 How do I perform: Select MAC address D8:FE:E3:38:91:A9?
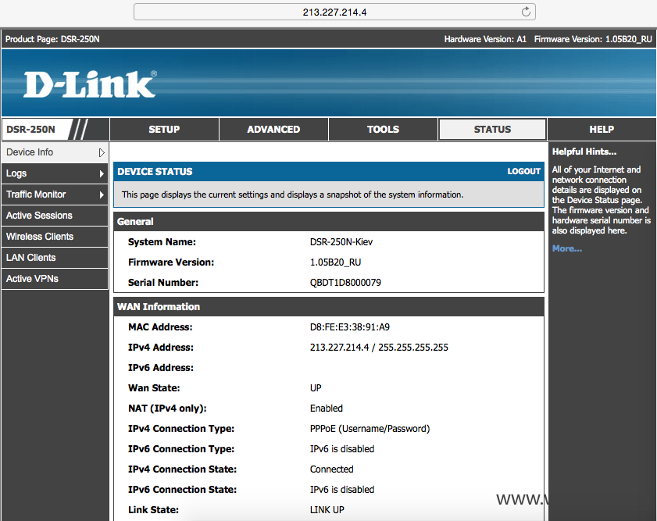[x=349, y=327]
